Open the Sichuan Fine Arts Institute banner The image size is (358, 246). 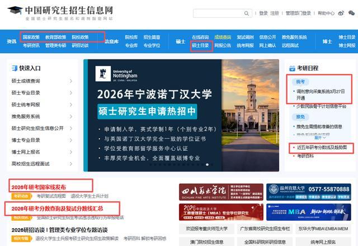click(220, 192)
